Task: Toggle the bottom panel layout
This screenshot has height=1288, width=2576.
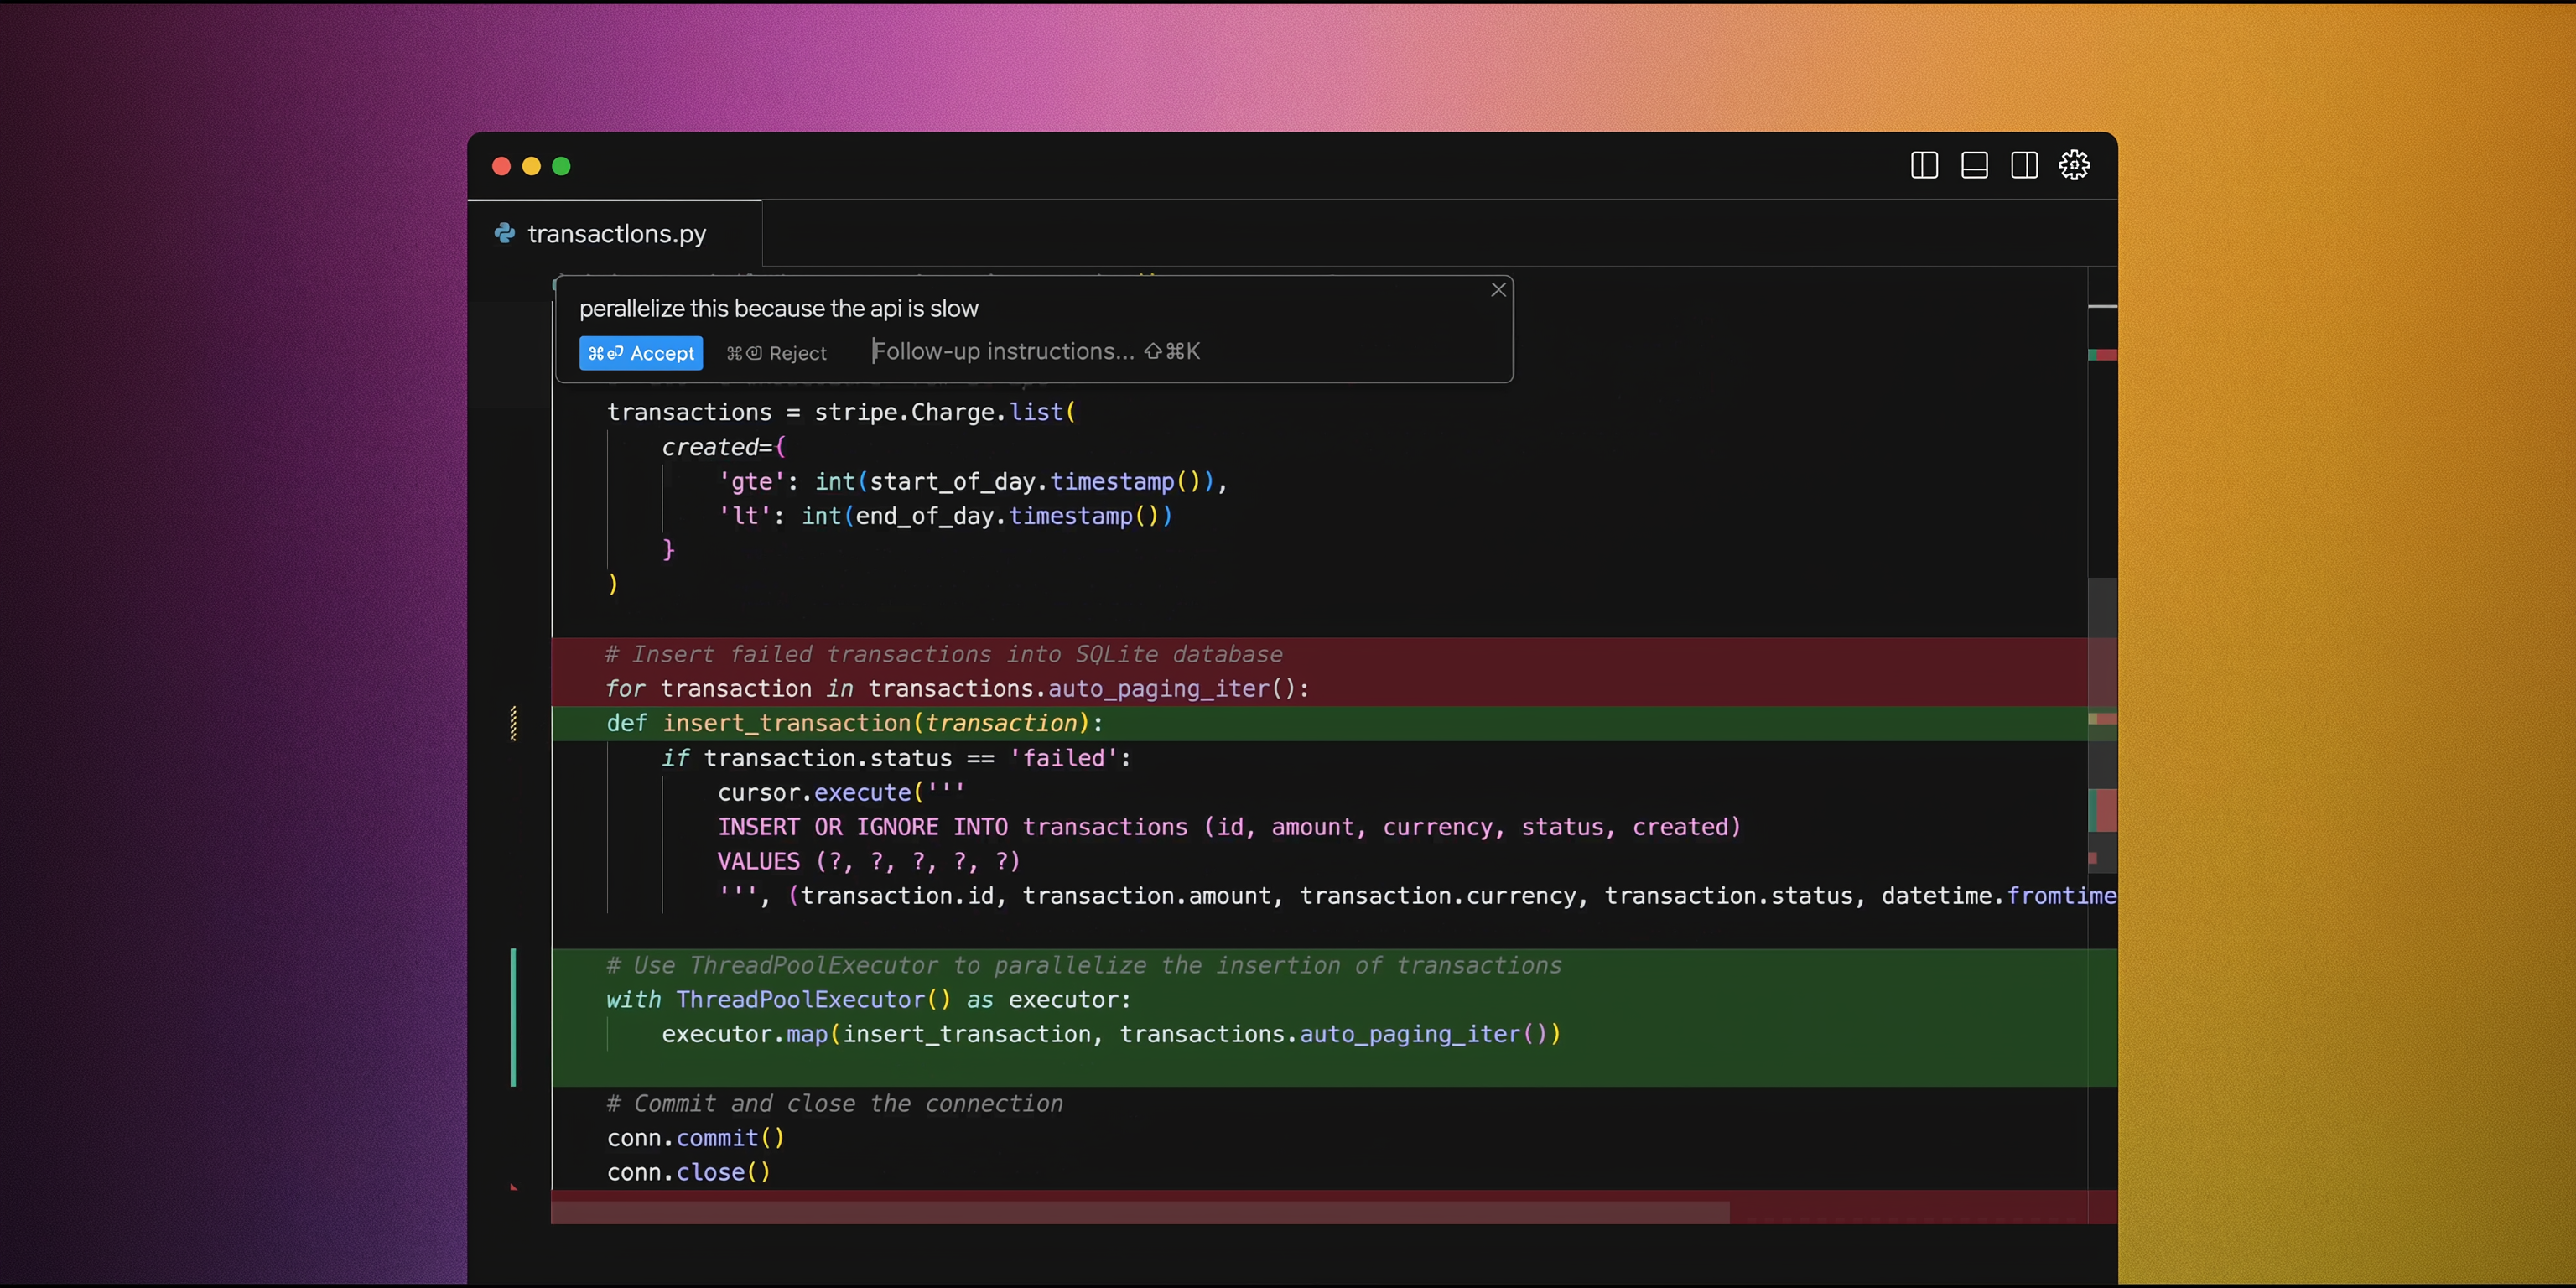Action: 1973,165
